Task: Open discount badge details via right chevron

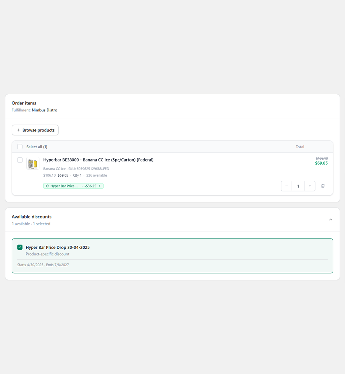Action: pyautogui.click(x=99, y=186)
